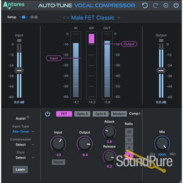Select the Opto A compressor type
The image size is (183, 183).
pyautogui.click(x=82, y=114)
